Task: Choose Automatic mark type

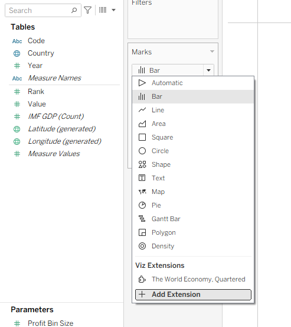Action: [193, 83]
